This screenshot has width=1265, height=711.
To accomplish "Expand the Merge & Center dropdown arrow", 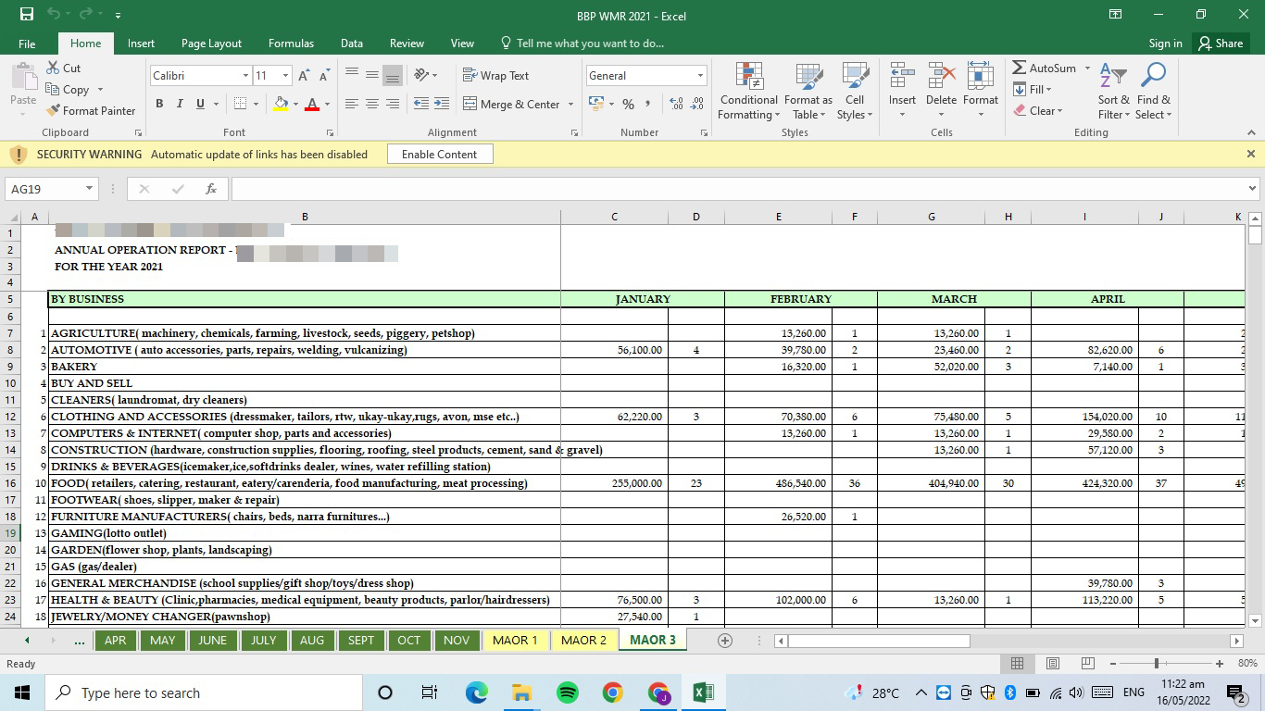I will (570, 105).
